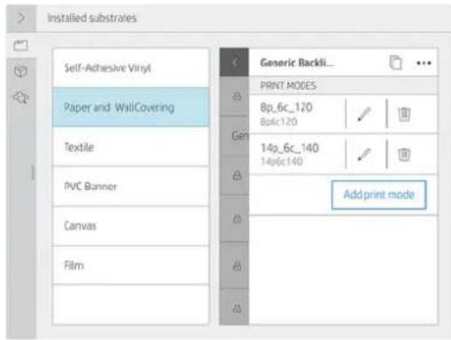Open the three-dots more options menu
The height and width of the screenshot is (340, 451).
click(423, 63)
